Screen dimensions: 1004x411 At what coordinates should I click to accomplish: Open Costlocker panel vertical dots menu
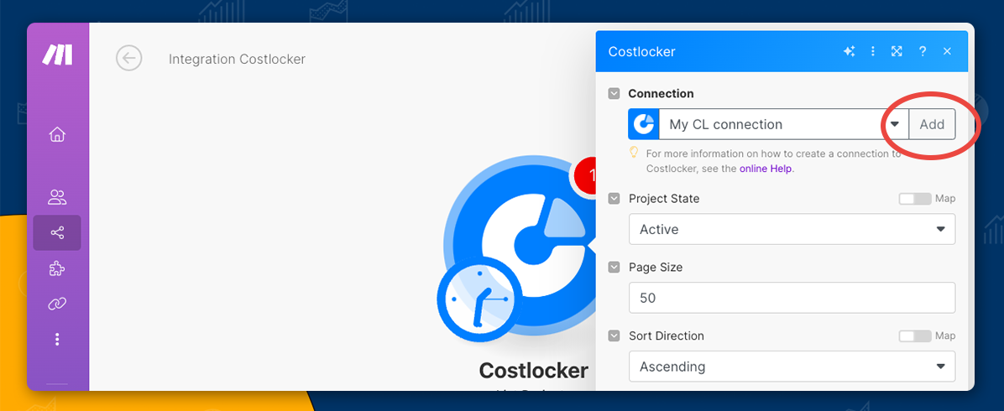(x=873, y=52)
